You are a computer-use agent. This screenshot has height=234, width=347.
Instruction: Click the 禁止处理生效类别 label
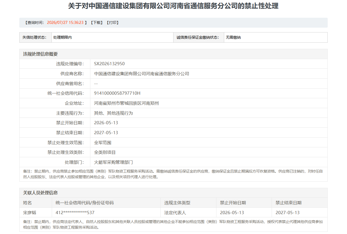tap(65, 152)
